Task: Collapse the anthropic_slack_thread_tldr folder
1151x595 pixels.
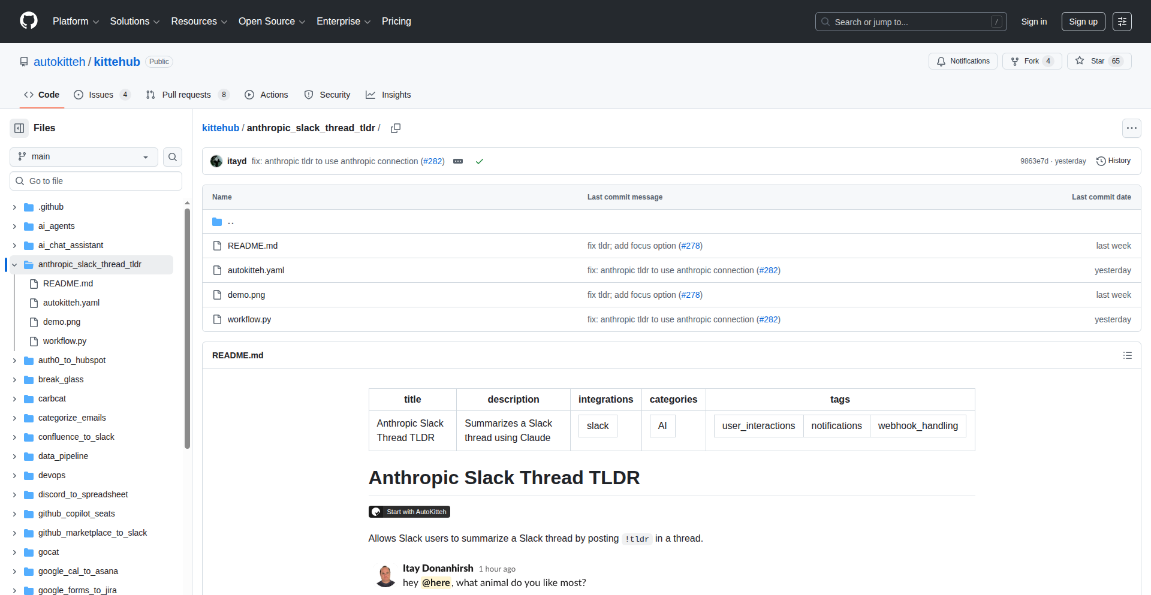Action: [x=14, y=264]
